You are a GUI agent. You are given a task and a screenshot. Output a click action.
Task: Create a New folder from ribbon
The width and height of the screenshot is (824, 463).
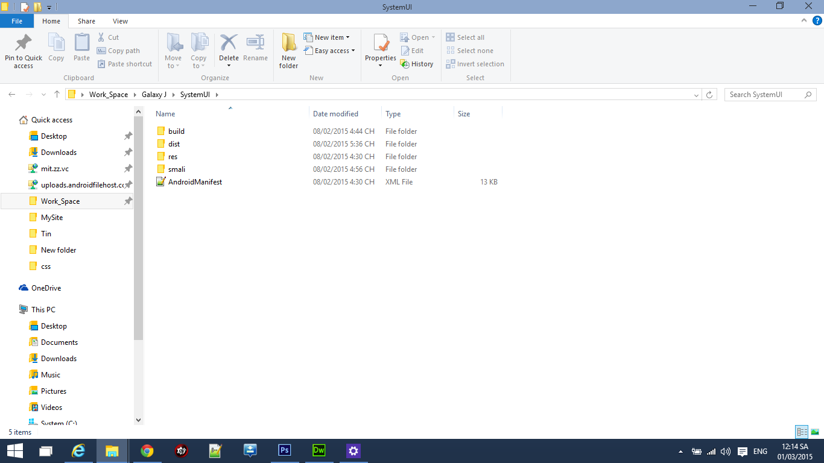click(289, 51)
